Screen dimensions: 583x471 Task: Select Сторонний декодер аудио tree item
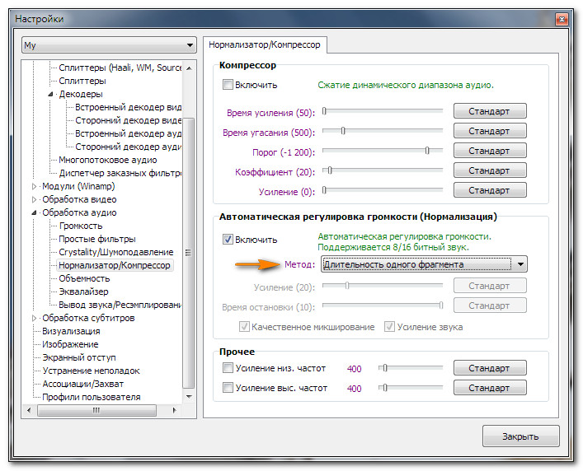coord(129,147)
